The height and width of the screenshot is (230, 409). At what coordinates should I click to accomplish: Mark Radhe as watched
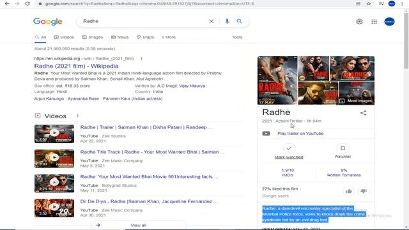[x=289, y=151]
